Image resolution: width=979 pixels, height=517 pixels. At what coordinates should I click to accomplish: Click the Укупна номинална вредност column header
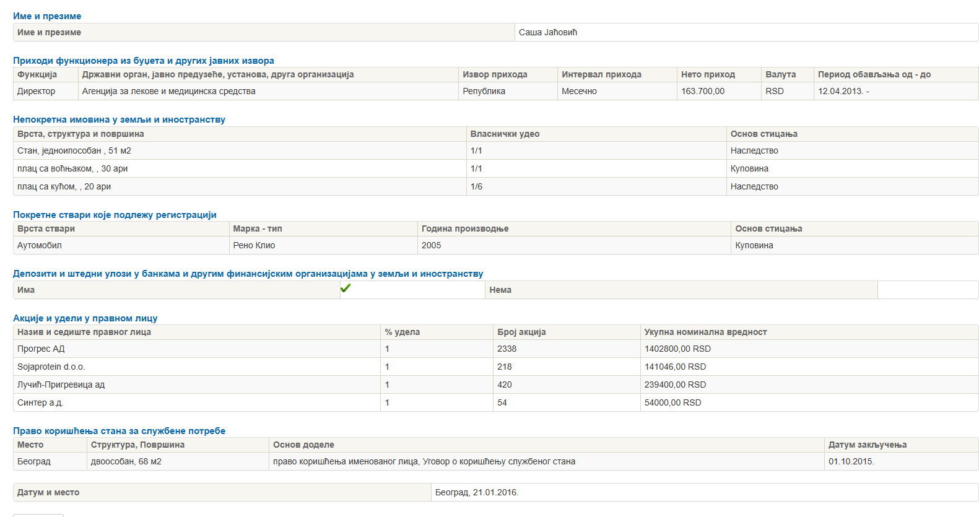pos(705,332)
